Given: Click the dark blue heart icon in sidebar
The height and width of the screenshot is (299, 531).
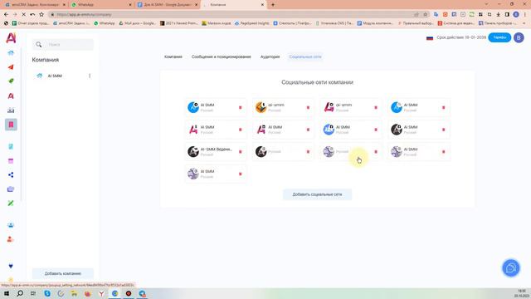Looking at the screenshot, I should [x=11, y=266].
